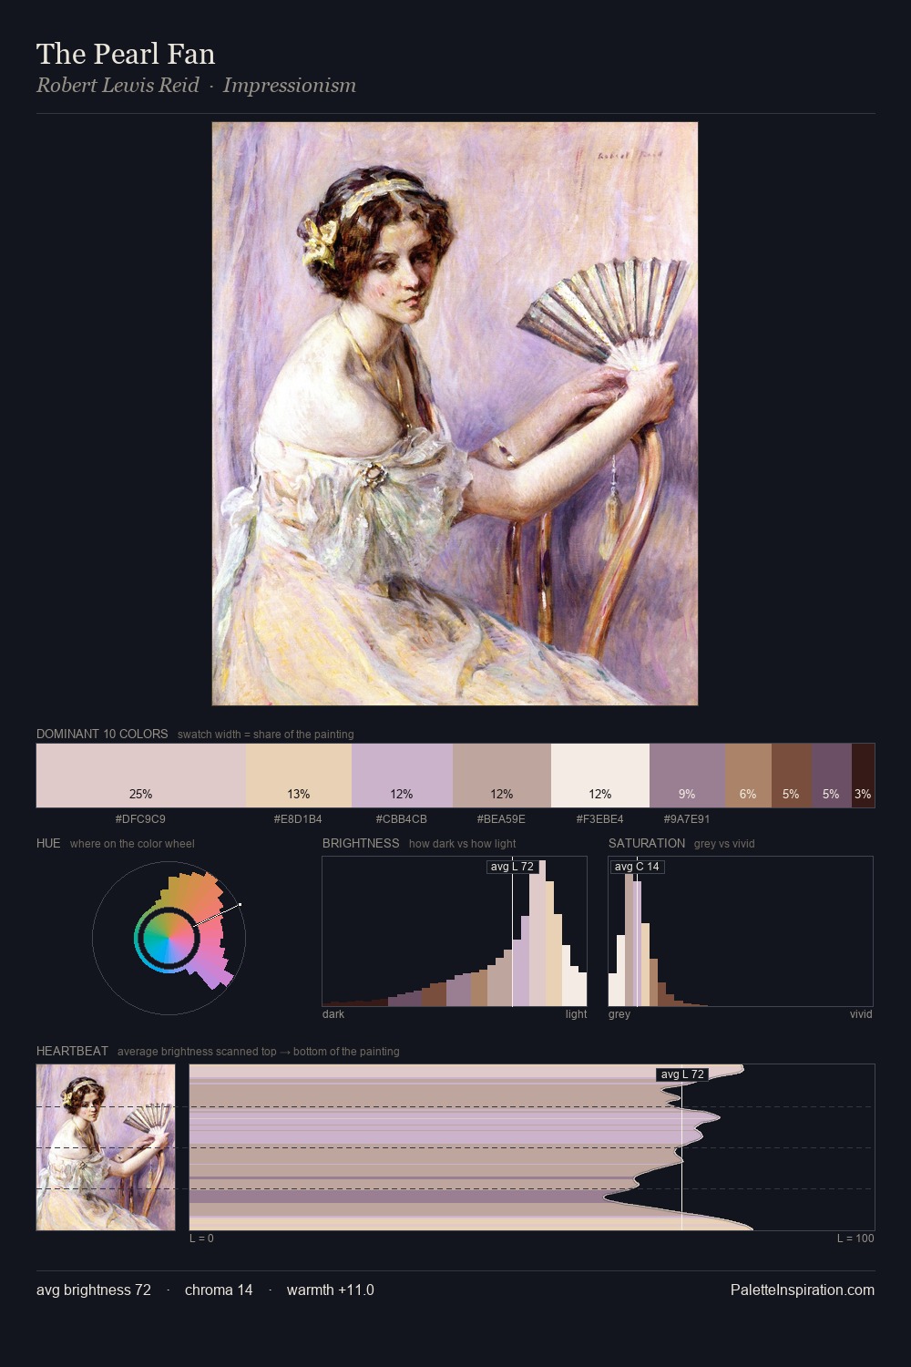Choose the taupe swatch #BEA59E

click(502, 776)
